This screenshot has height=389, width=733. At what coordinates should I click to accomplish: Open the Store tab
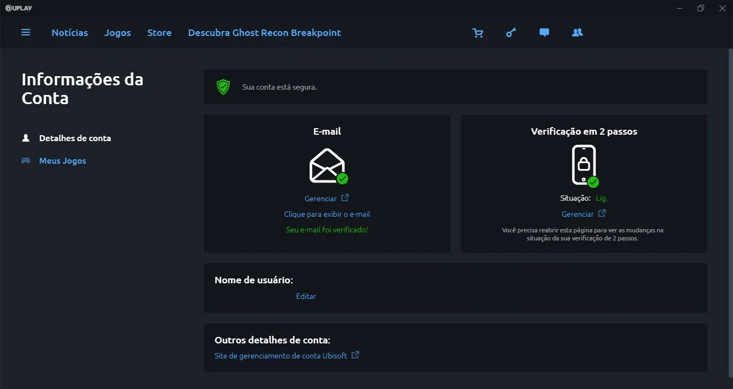[159, 33]
